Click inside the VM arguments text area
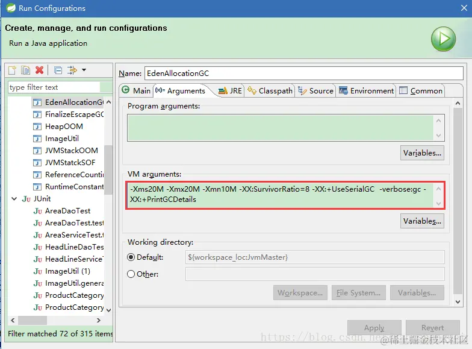The image size is (472, 349). [x=281, y=195]
